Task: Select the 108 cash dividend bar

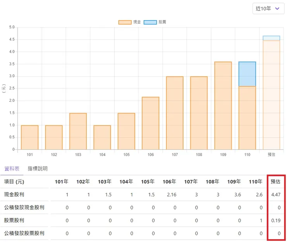Action: point(199,113)
